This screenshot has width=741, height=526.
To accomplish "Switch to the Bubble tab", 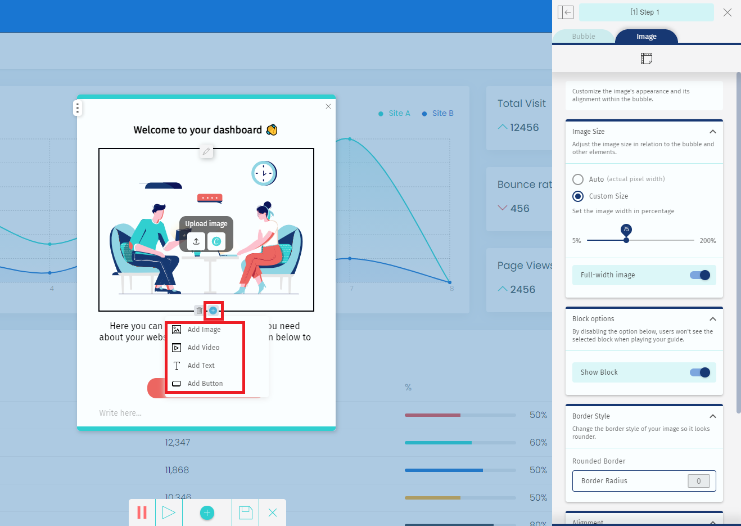I will (584, 37).
